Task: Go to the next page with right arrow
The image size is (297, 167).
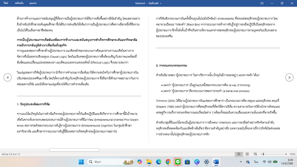Action: pos(289,77)
